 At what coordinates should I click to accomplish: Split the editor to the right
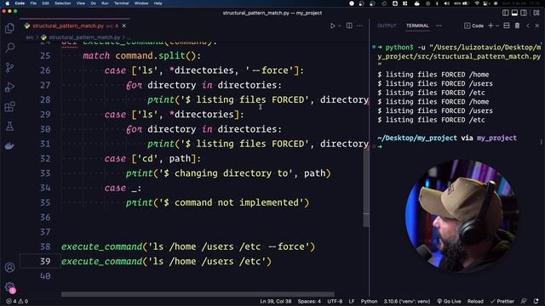tap(349, 25)
